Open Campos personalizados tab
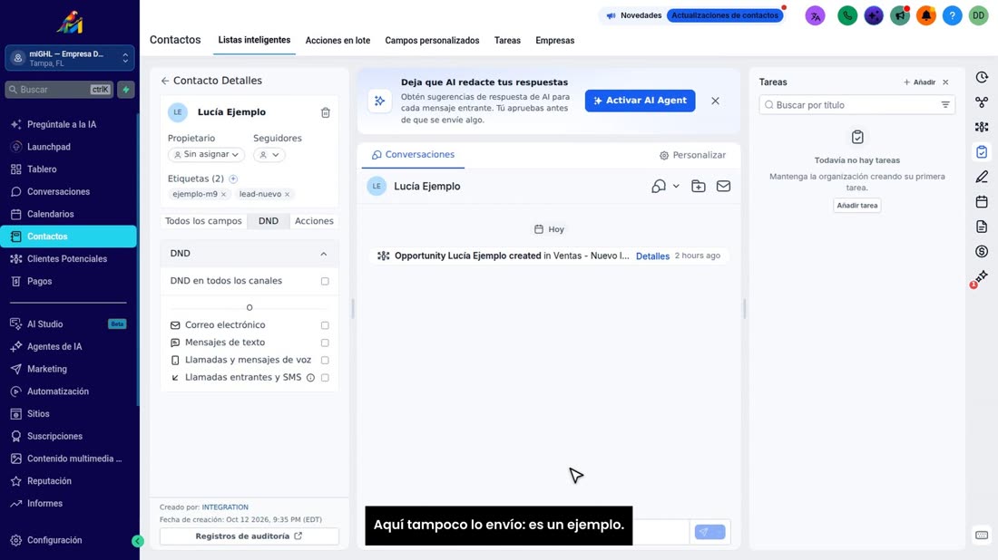 click(x=432, y=41)
